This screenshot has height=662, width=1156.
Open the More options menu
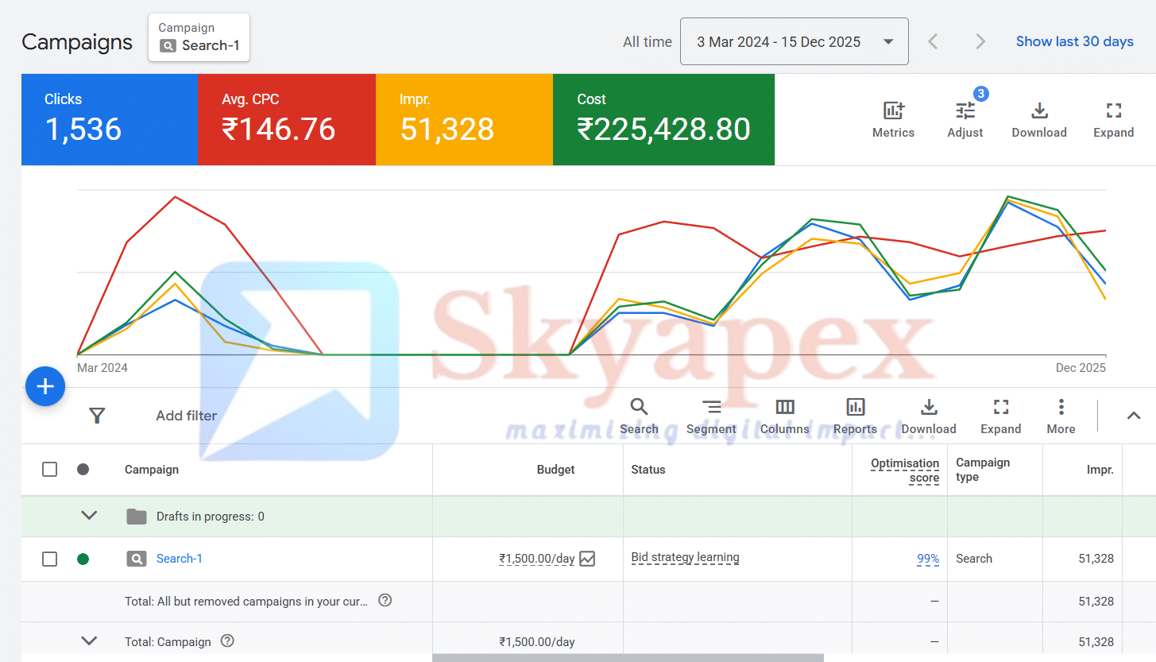1061,408
